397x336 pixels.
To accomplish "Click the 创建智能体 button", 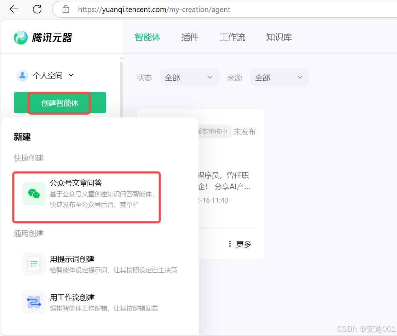I will [60, 103].
